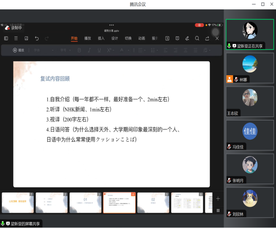Click the redo arrow icon
This screenshot has height=228, width=276.
click(x=47, y=38)
